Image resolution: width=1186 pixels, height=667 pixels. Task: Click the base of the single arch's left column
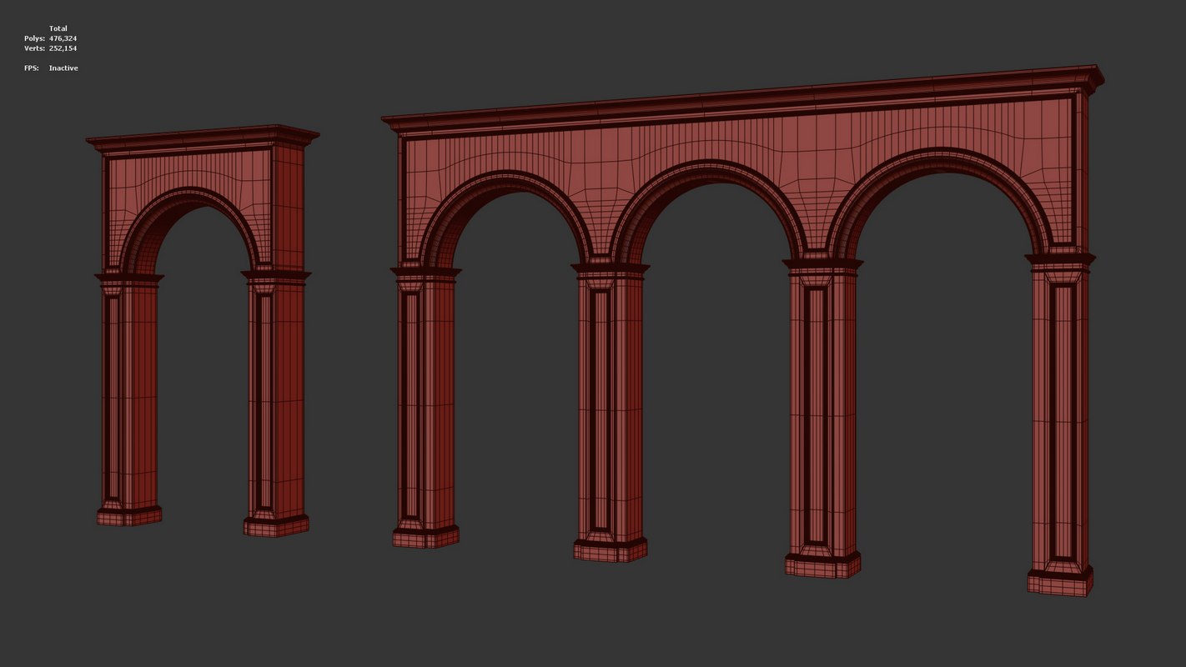click(129, 516)
